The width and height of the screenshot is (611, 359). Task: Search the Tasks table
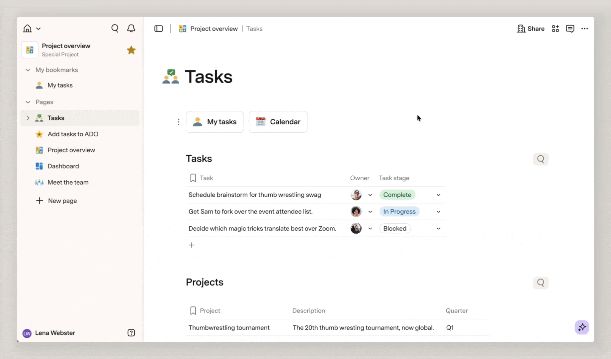(541, 159)
